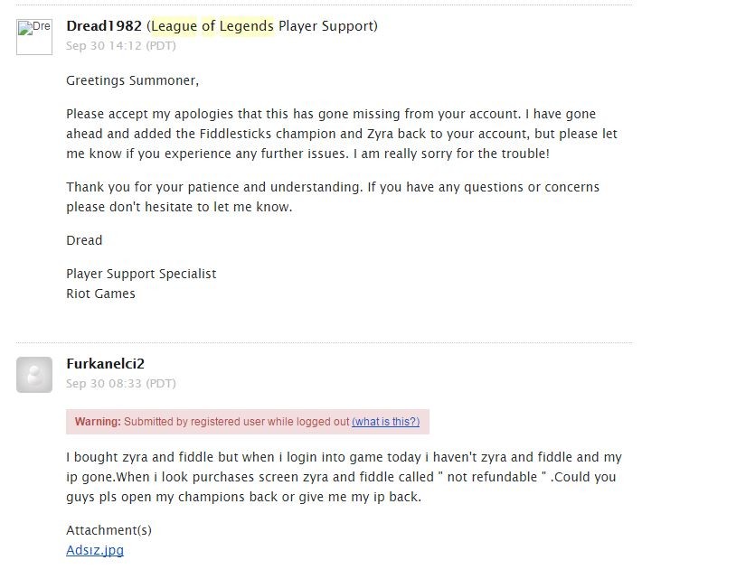
Task: Click the "Player Support" text beside Dread1982
Action: coord(326,26)
